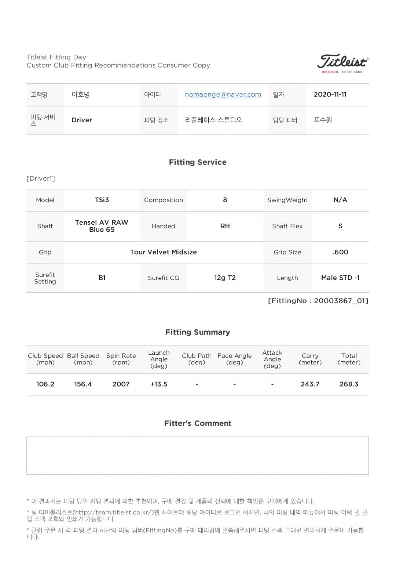Select the Tensei AV RAW Blue 65 shaft
Image resolution: width=396 pixels, height=561 pixels.
(x=102, y=226)
